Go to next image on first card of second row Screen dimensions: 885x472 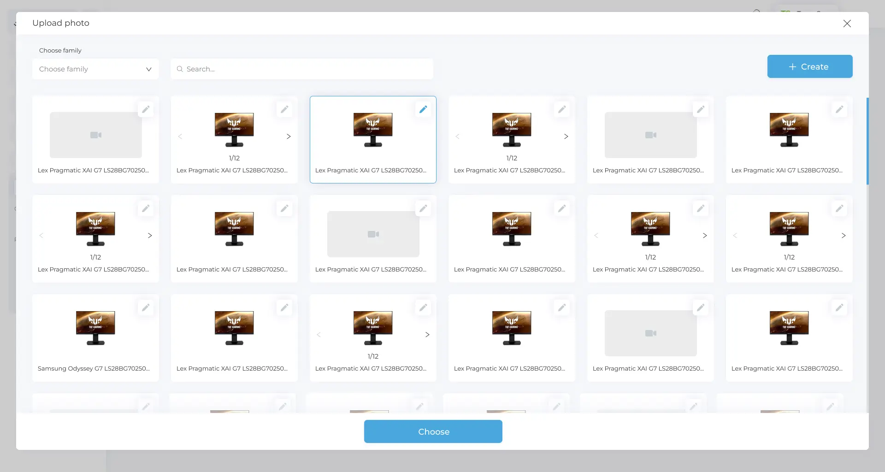pyautogui.click(x=150, y=236)
